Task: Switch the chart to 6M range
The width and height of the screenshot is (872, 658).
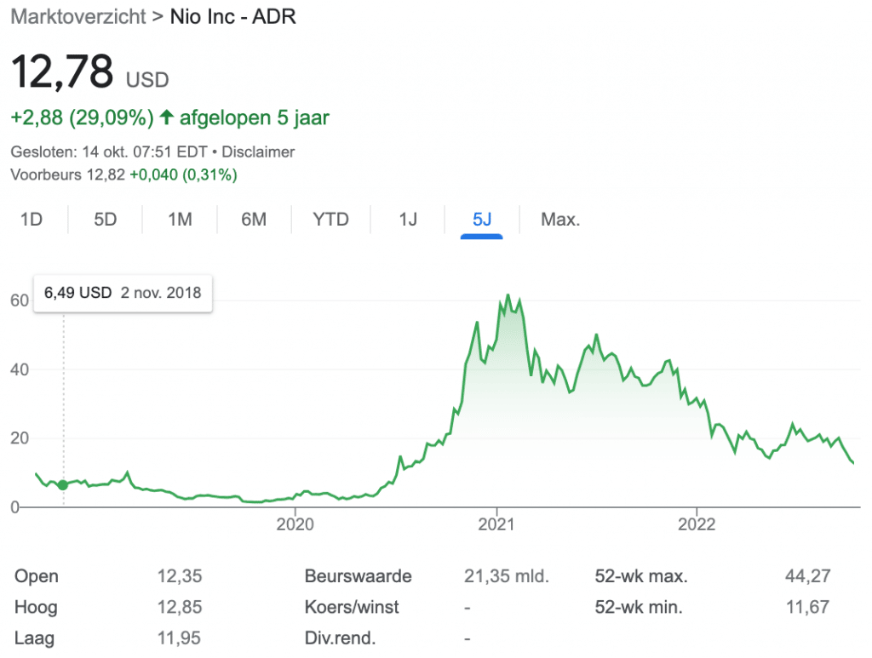Action: 254,220
